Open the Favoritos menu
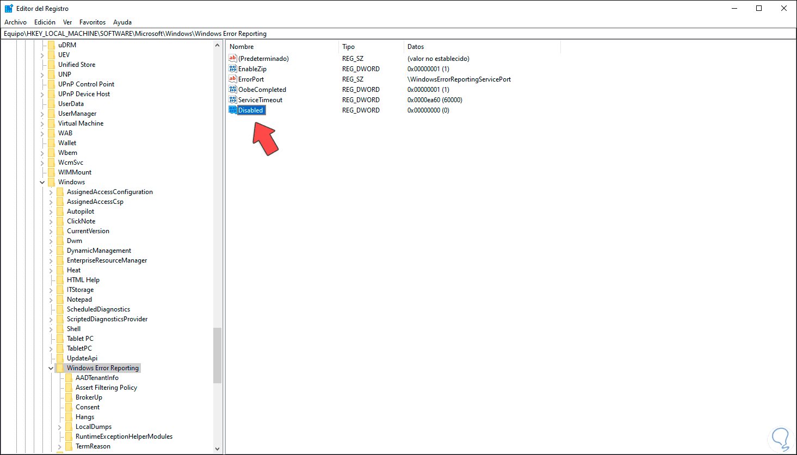The image size is (797, 455). point(92,22)
